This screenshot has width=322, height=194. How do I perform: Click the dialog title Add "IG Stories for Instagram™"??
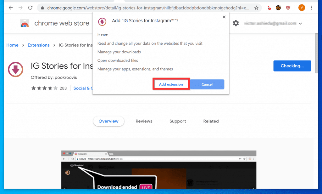145,20
